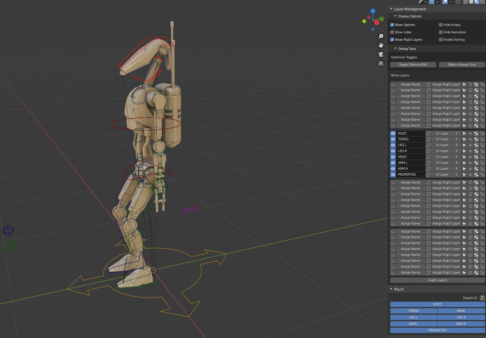Click the bone icon in PROPERTIES row
This screenshot has width=486, height=338.
click(476, 175)
